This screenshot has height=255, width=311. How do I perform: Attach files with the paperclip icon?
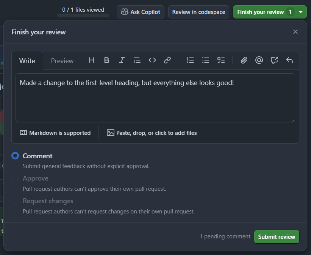pos(244,60)
